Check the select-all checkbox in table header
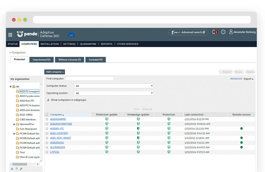265x172 pixels. coord(47,115)
